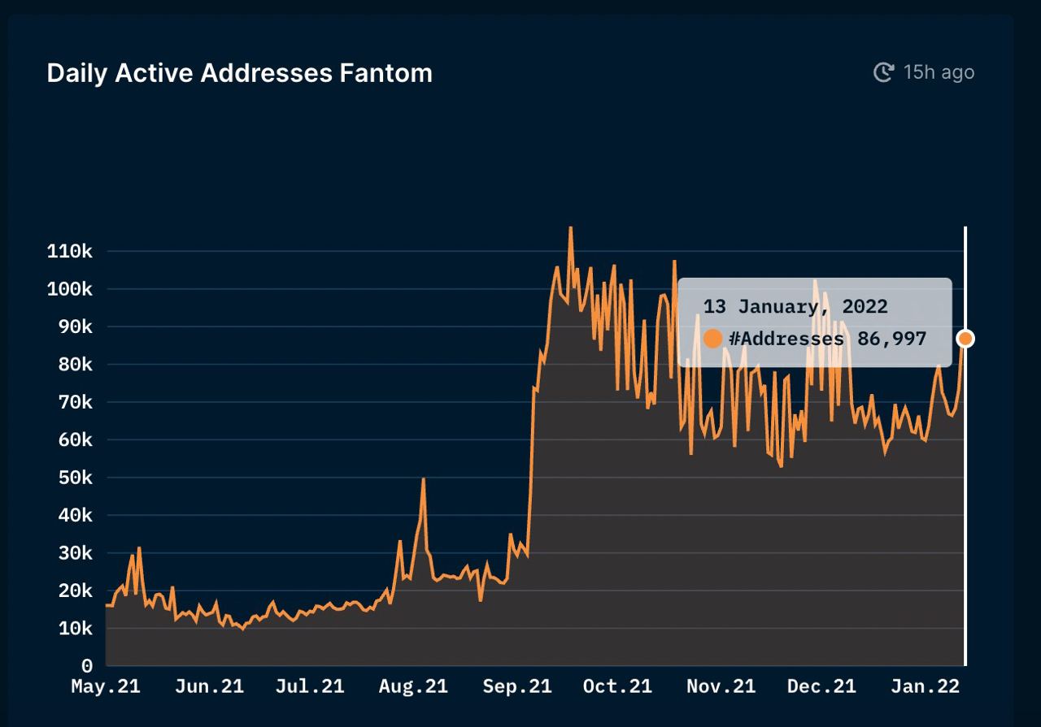Click the '90k' y-axis label

[76, 327]
